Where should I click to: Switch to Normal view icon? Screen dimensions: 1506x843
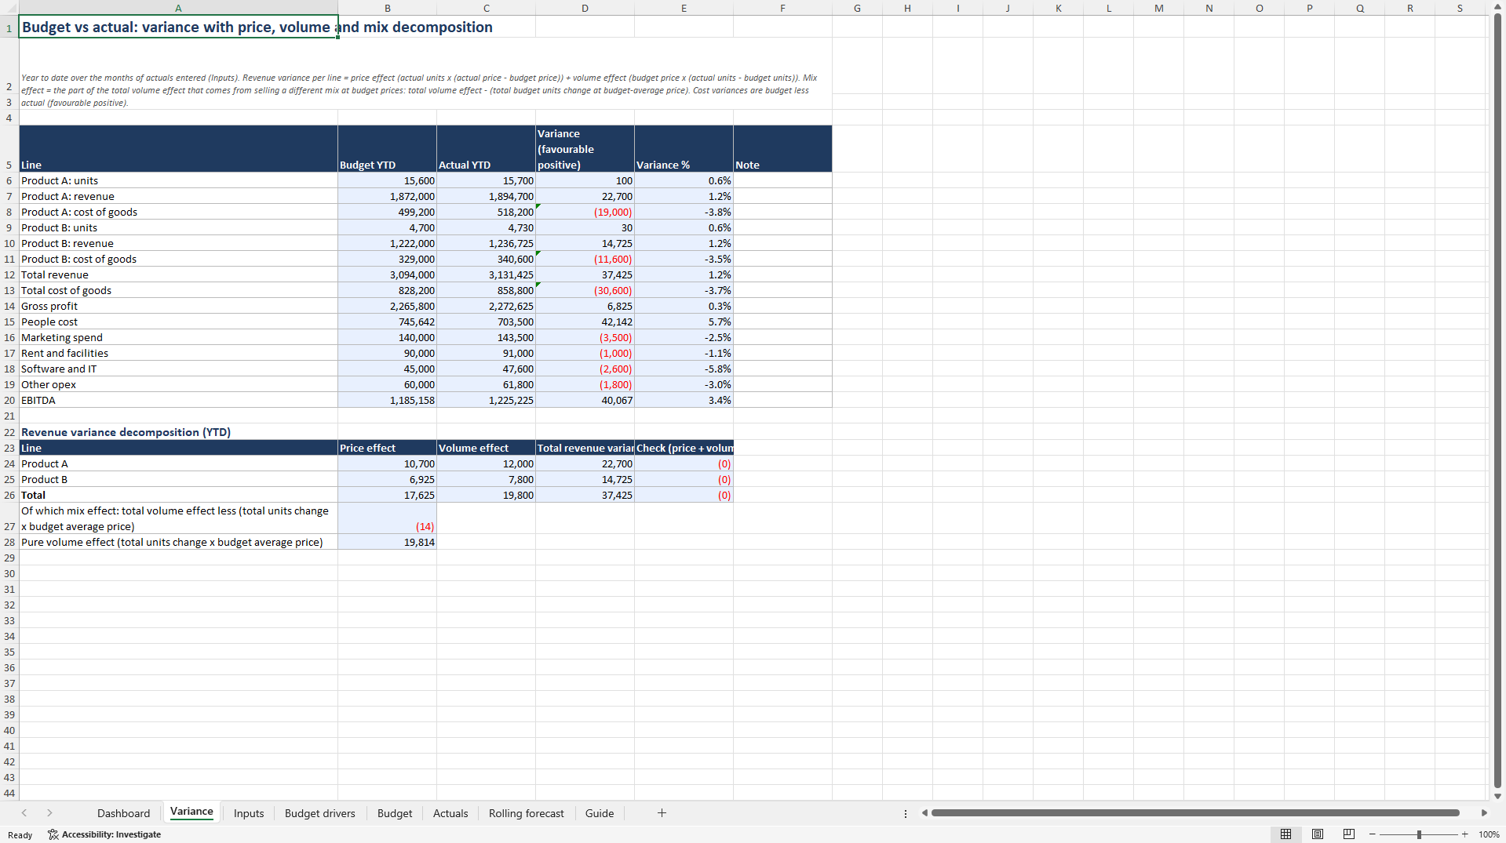coord(1285,834)
